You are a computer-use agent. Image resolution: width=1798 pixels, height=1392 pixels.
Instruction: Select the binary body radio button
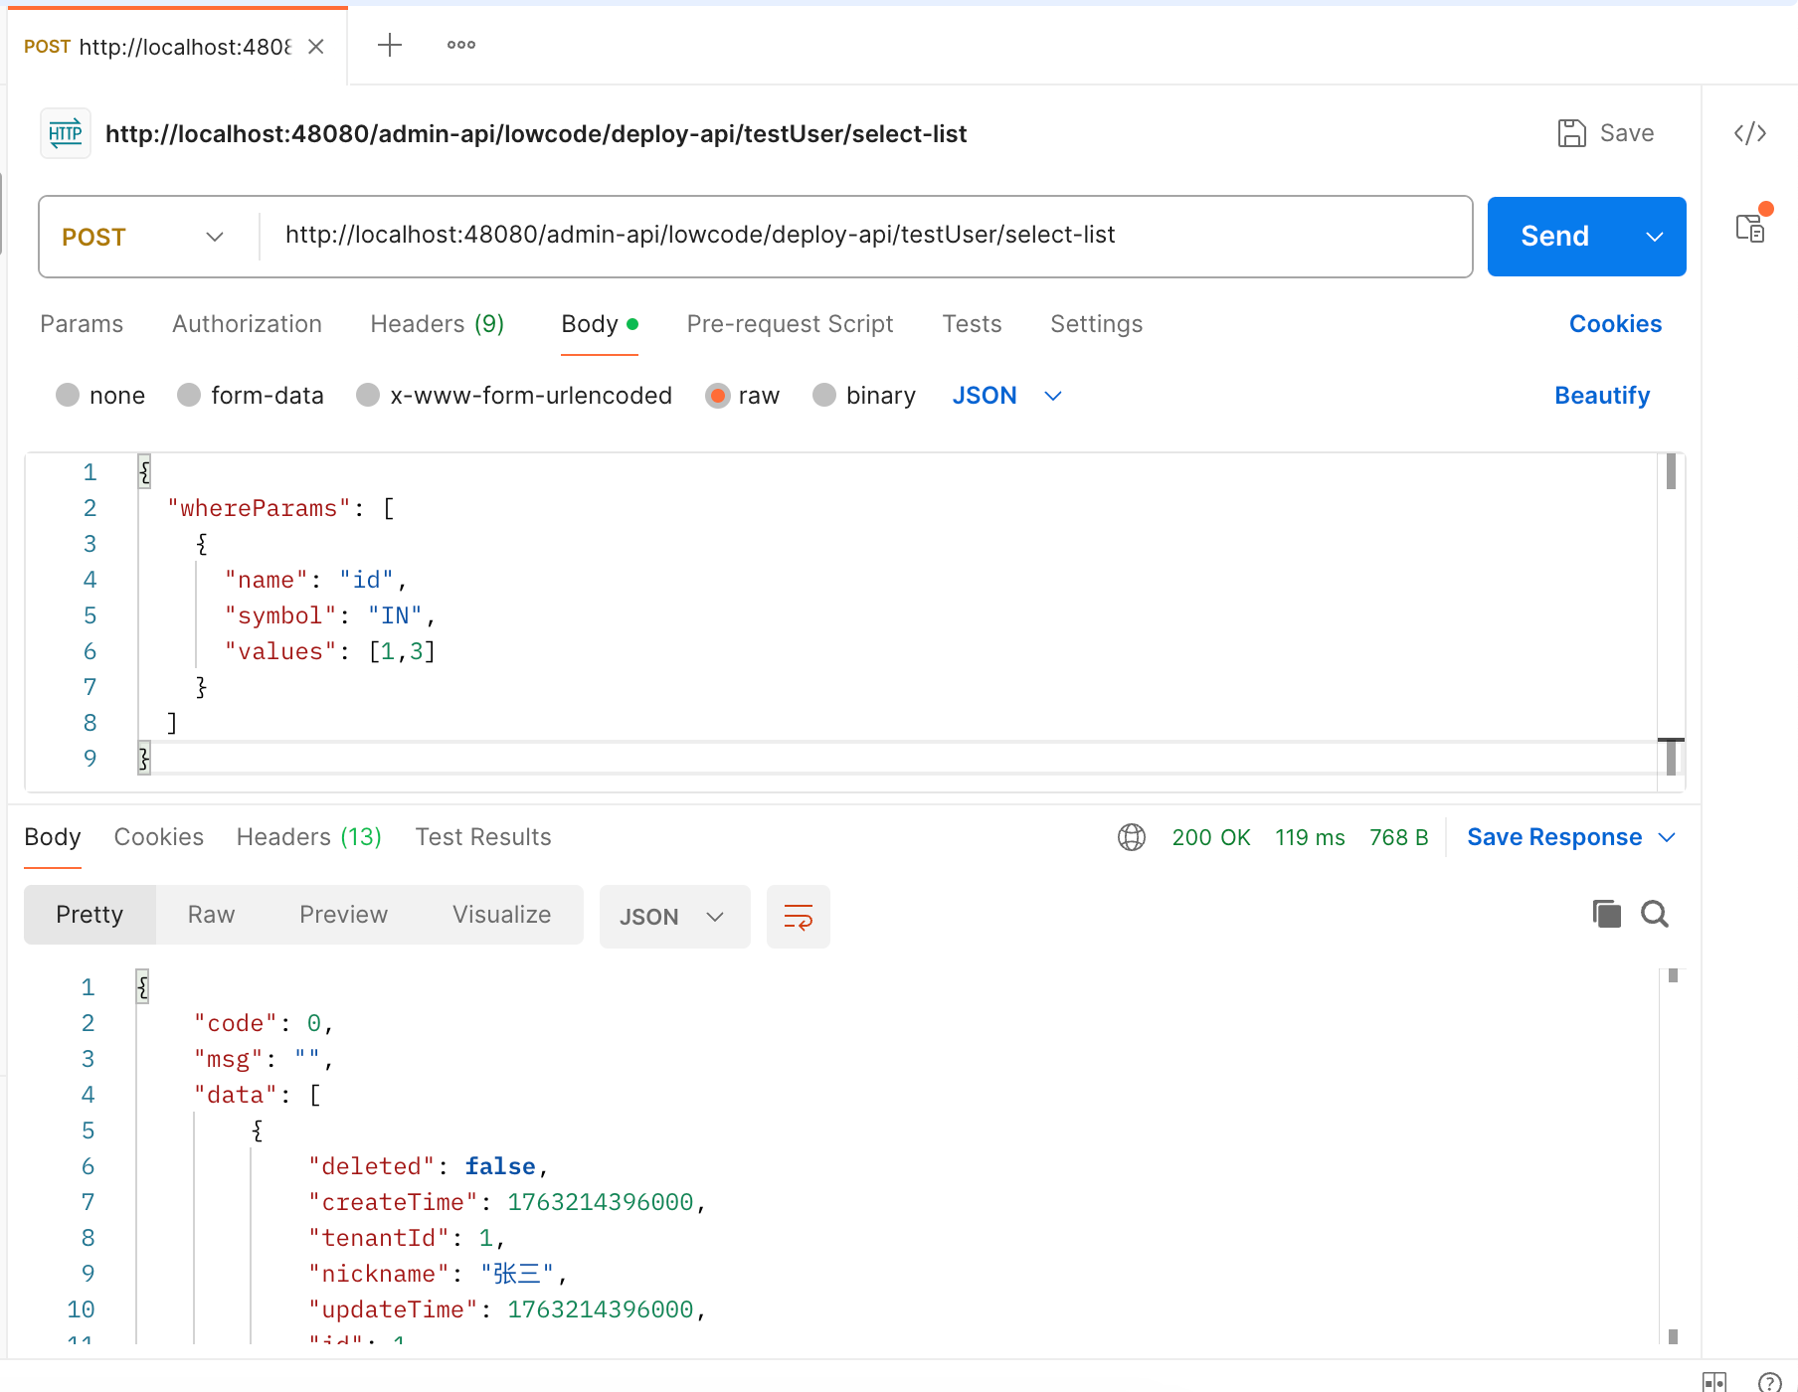(824, 396)
